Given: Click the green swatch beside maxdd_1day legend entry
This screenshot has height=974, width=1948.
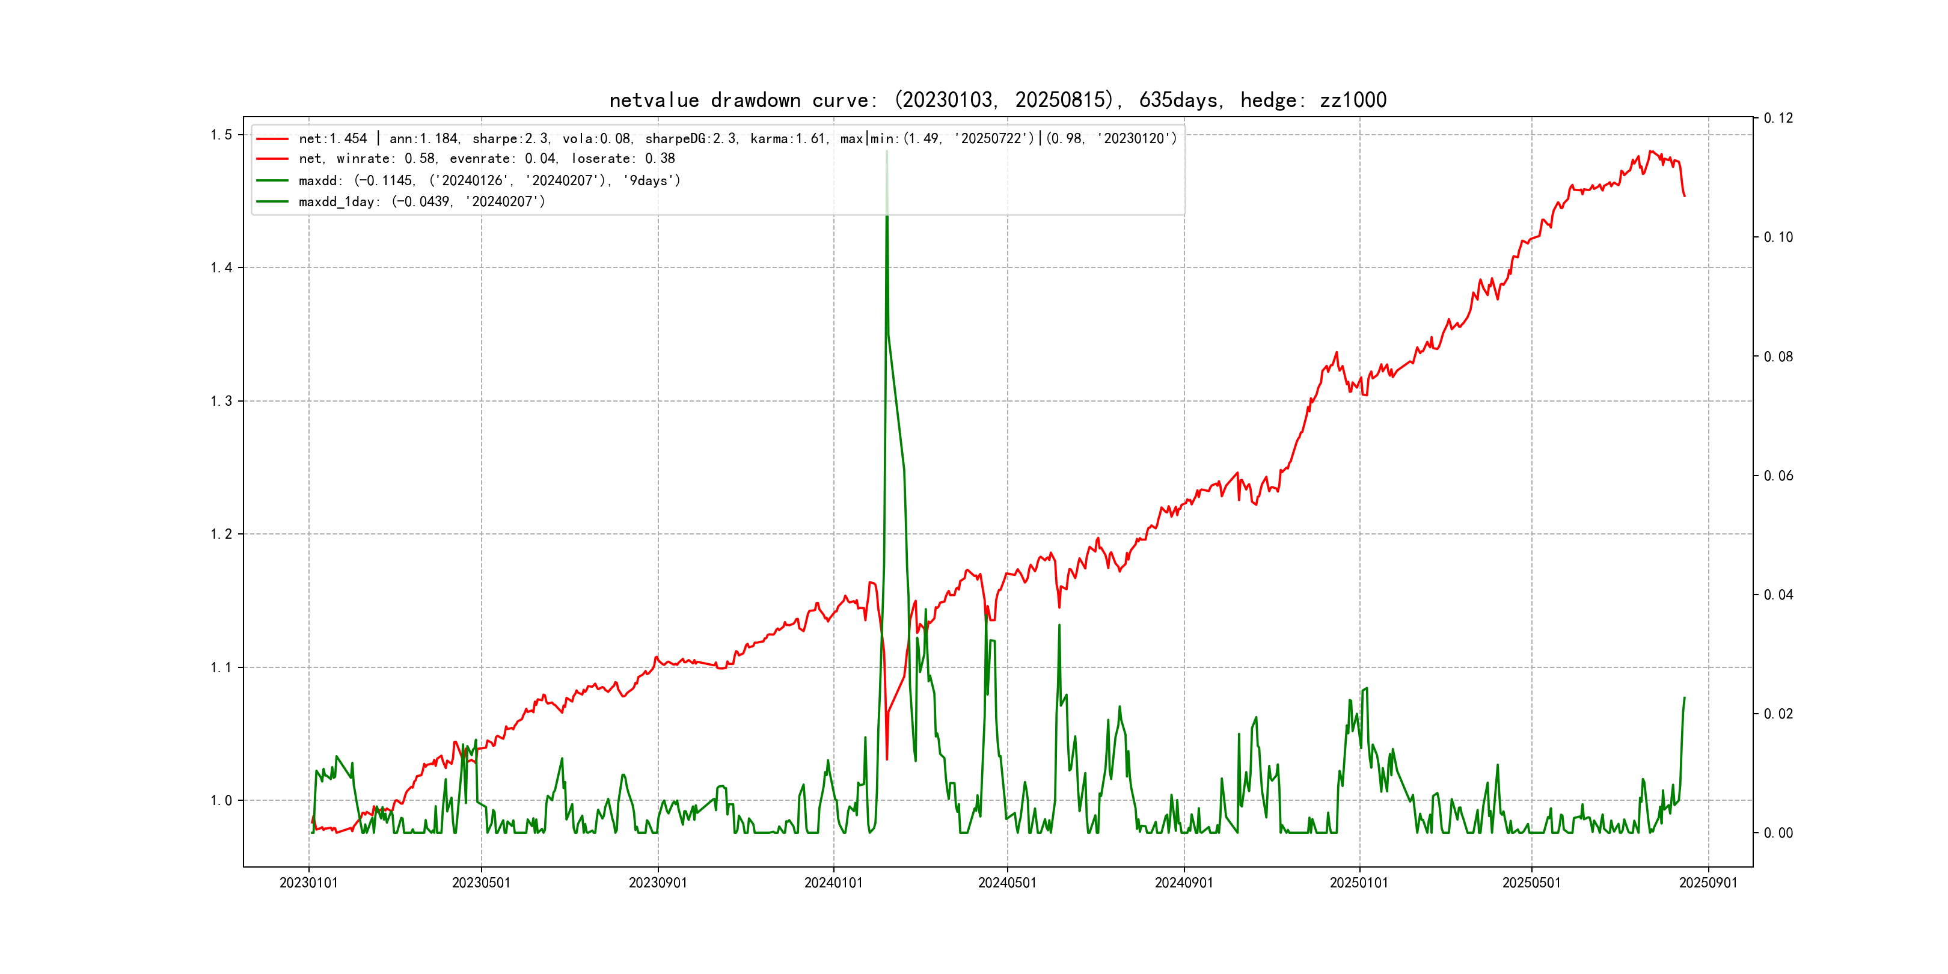Looking at the screenshot, I should pyautogui.click(x=272, y=202).
